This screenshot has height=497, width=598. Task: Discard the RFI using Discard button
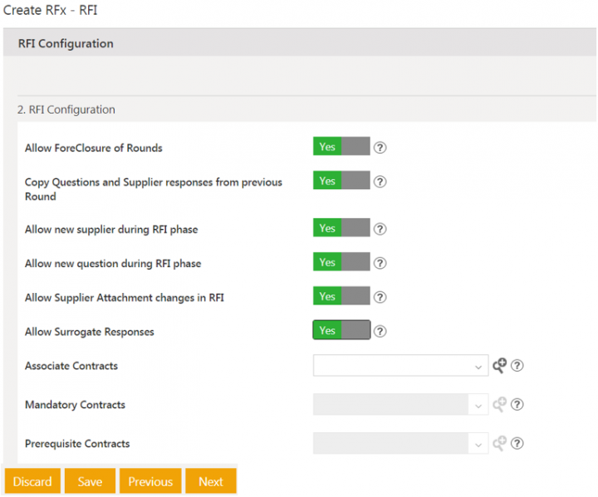pyautogui.click(x=32, y=481)
